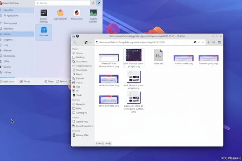Clear the Dolphin location bar text
The image size is (242, 161).
pos(195,42)
